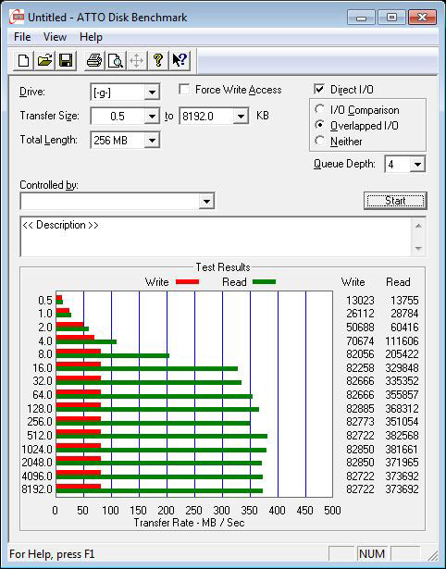Maximize the ATTO Disk Benchmark window
Viewport: 446px width, 569px height.
pos(391,17)
